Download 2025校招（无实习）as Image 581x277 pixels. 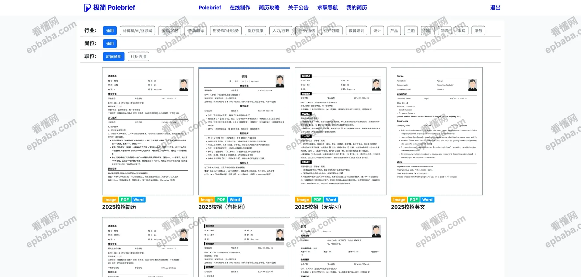[x=303, y=200]
